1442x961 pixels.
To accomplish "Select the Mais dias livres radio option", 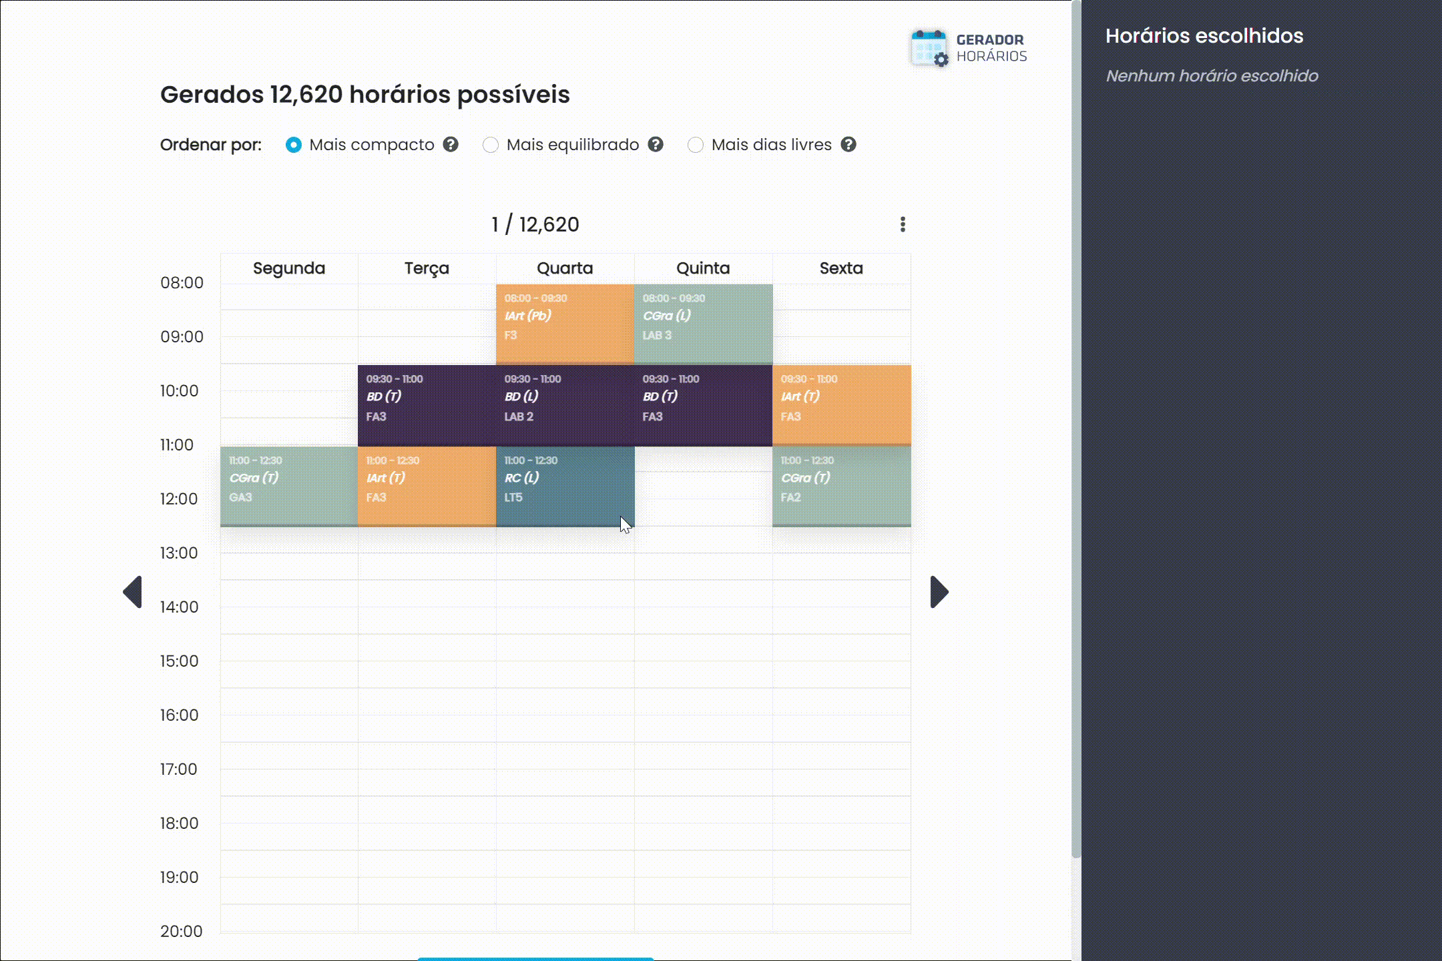I will tap(696, 145).
